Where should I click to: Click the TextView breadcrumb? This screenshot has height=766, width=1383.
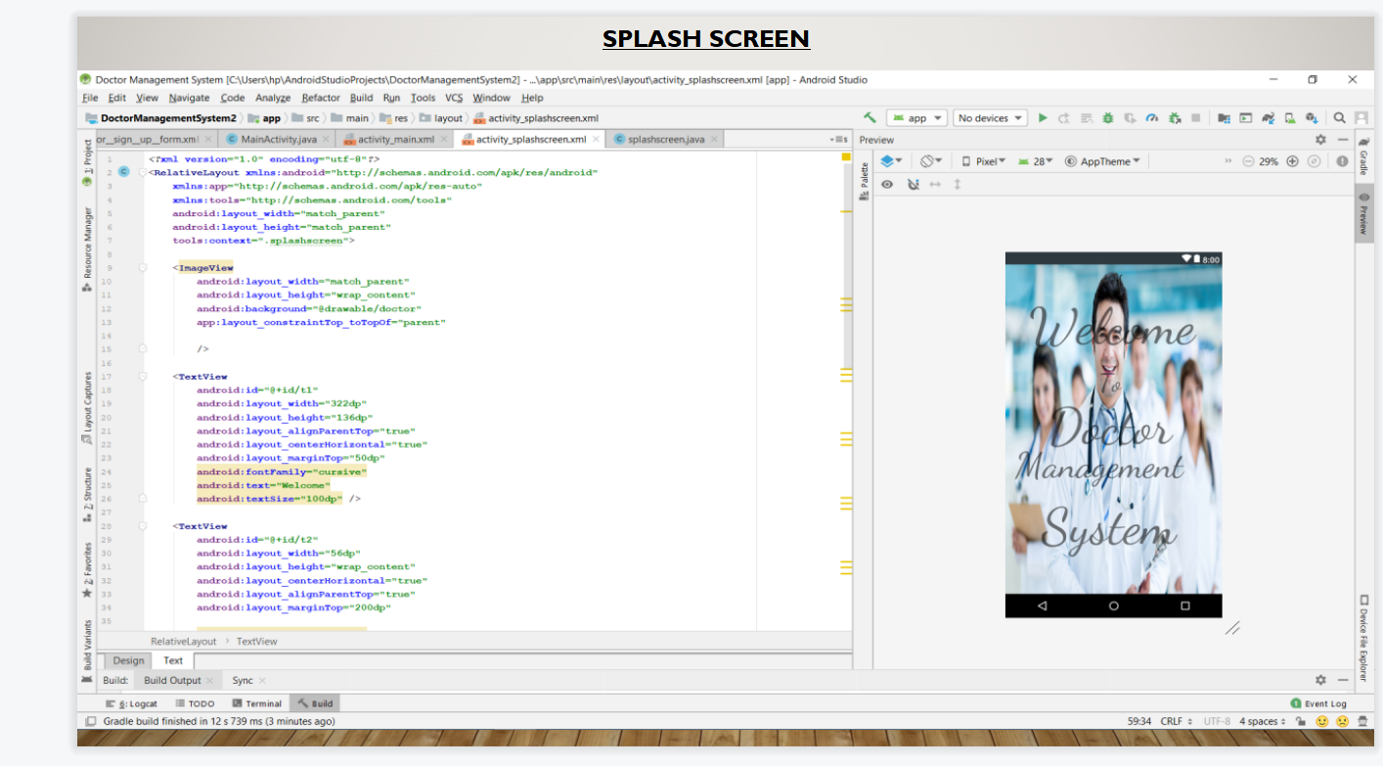pyautogui.click(x=256, y=641)
